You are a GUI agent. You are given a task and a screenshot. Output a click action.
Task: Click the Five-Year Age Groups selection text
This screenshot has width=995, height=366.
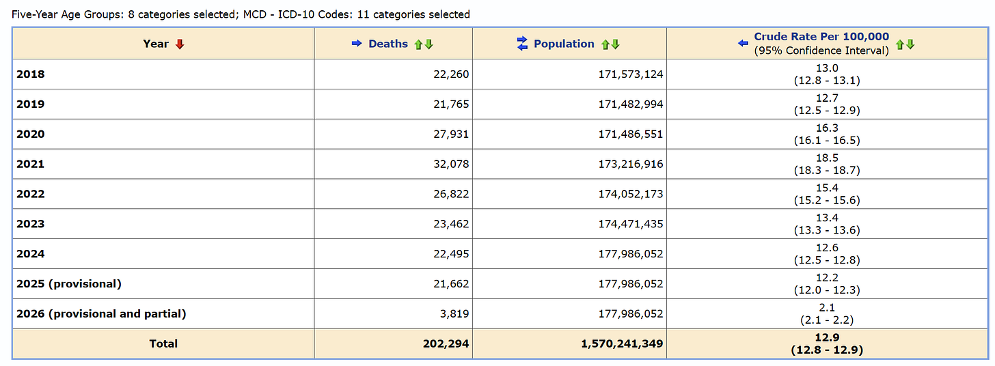pos(124,14)
